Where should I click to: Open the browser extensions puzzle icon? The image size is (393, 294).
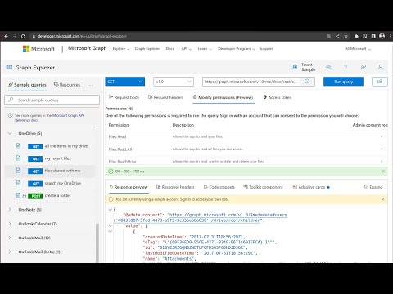click(356, 36)
